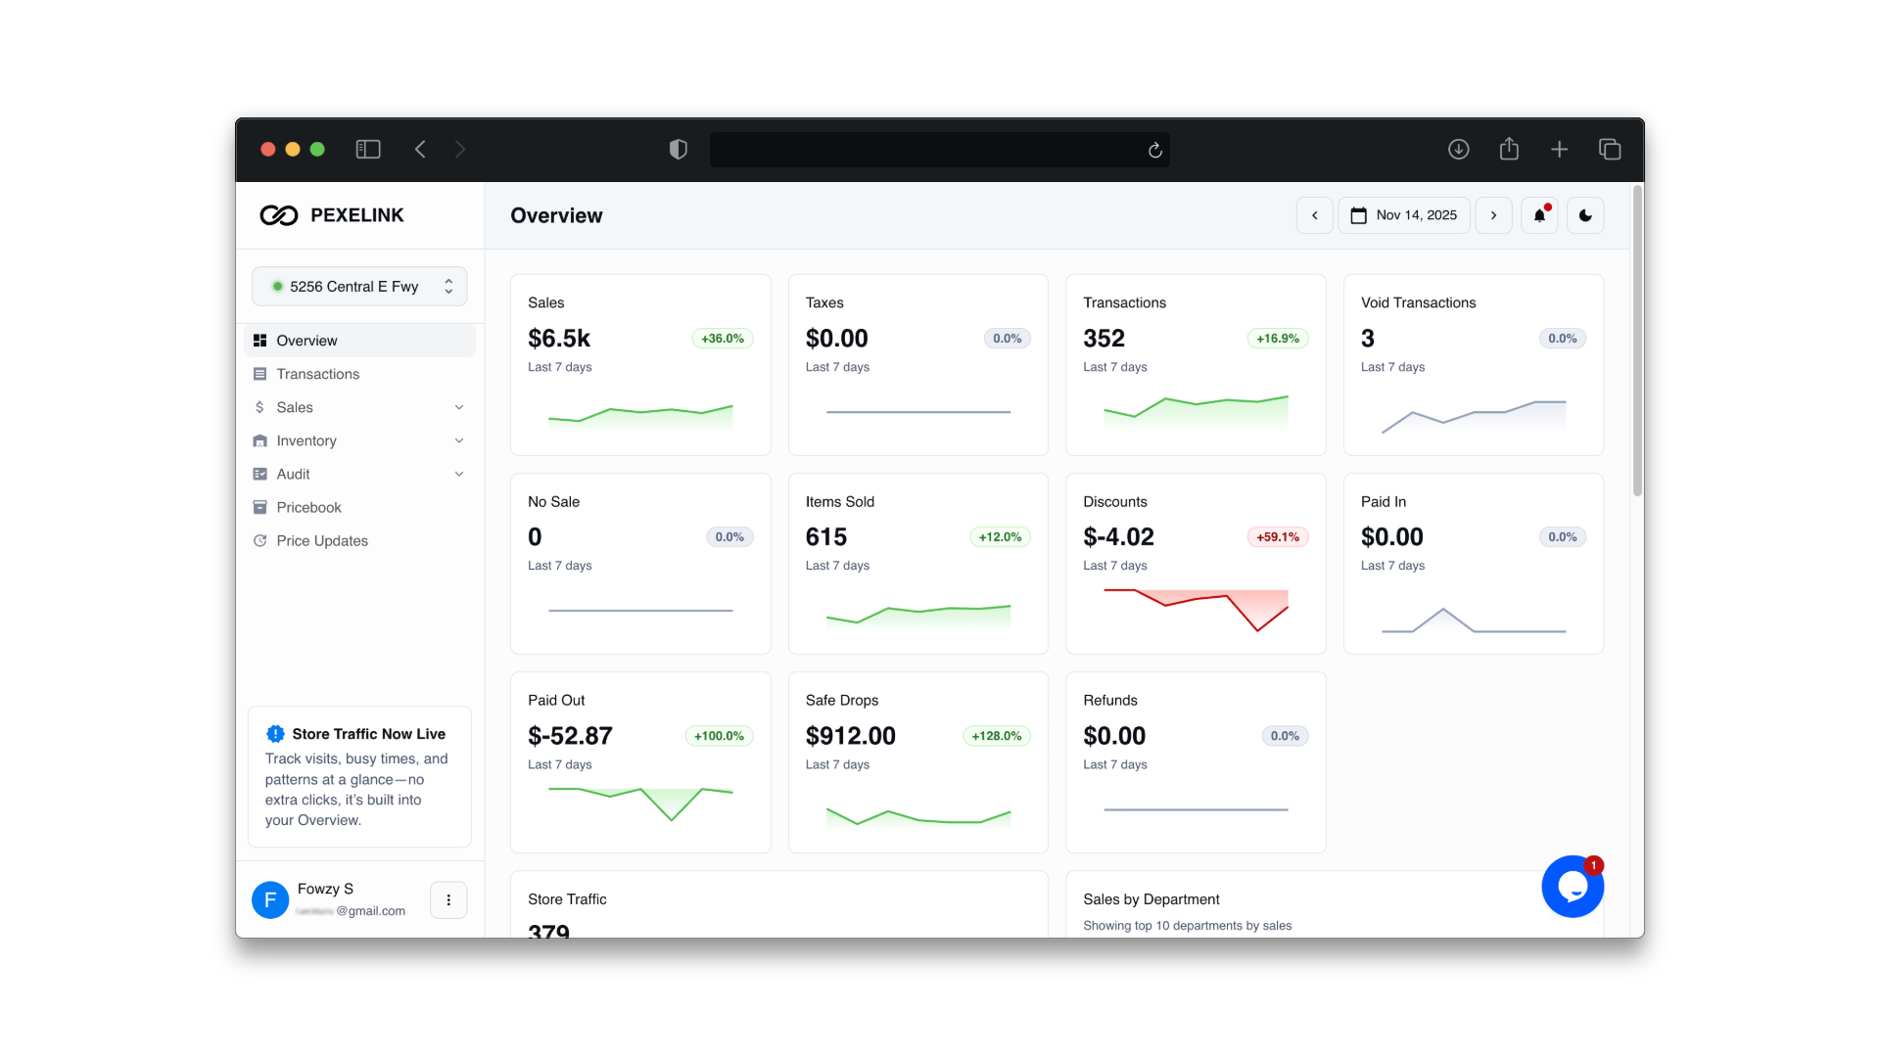Click the calendar icon in the date picker
Viewport: 1880px width, 1057px height.
click(x=1358, y=215)
